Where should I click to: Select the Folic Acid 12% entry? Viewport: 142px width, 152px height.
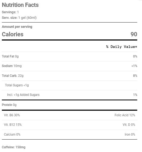125,115
